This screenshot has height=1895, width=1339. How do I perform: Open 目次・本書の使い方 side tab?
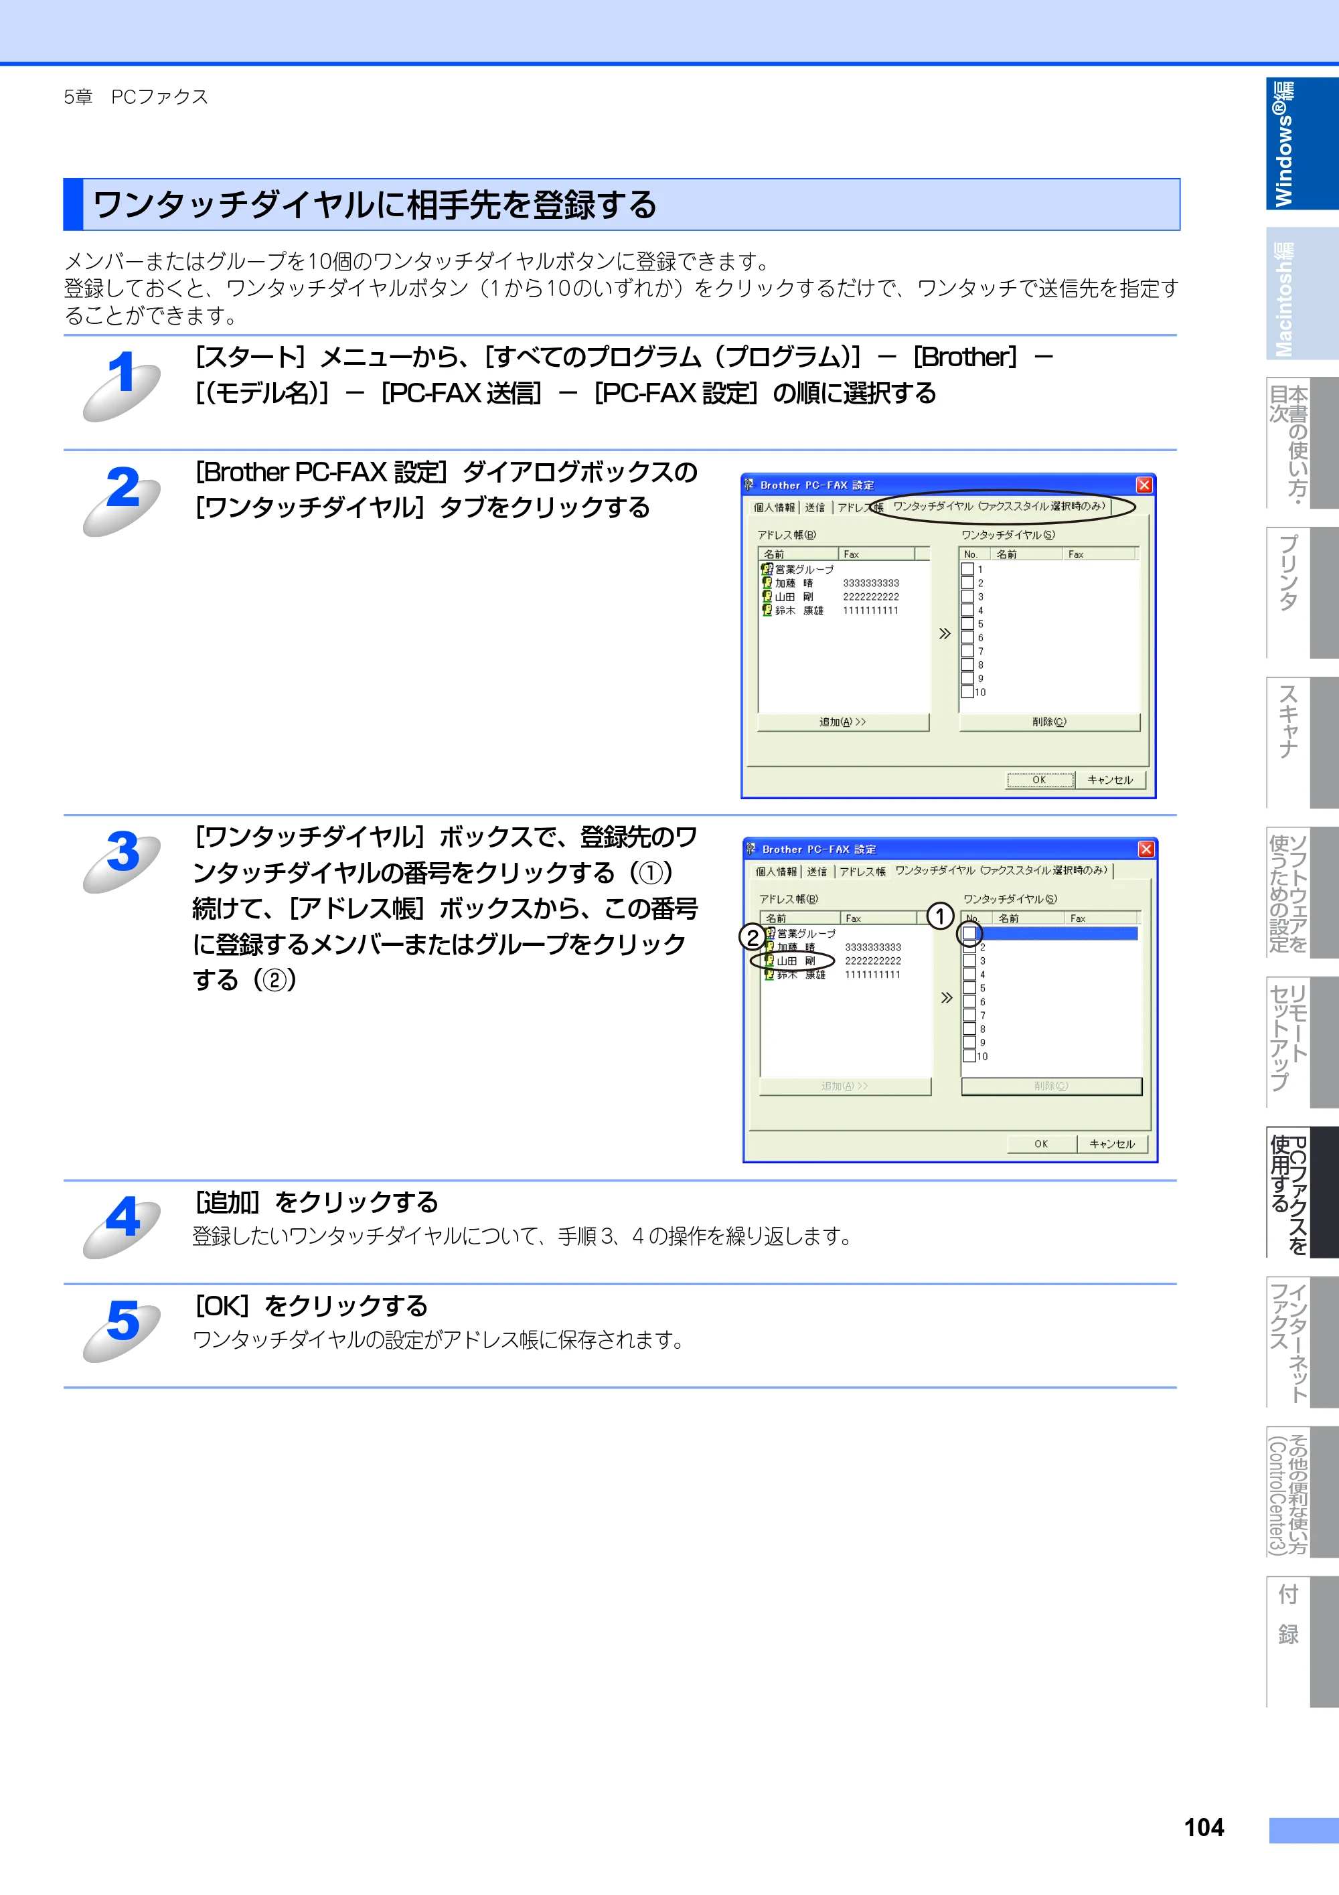(1302, 443)
